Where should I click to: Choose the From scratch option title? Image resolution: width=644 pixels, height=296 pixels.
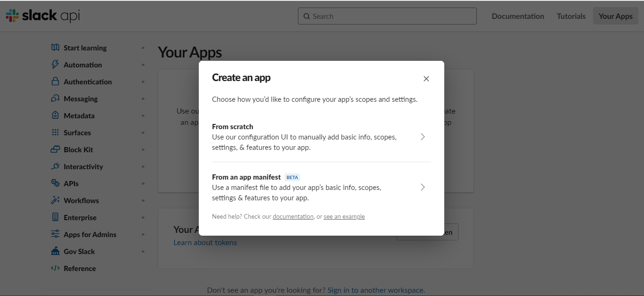coord(232,126)
